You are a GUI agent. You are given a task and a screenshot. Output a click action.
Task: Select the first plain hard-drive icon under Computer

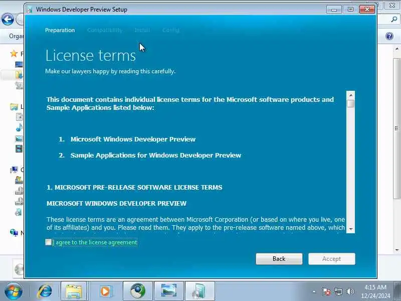pyautogui.click(x=19, y=191)
